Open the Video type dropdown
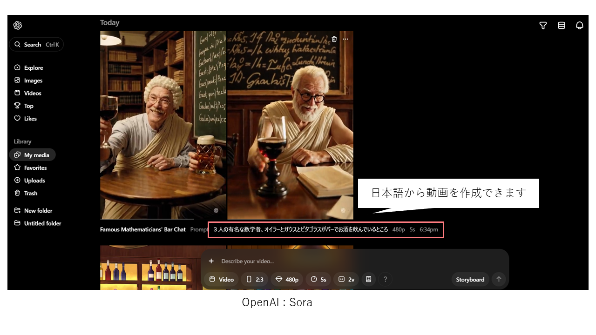Screen dimensions: 596x335 coord(221,279)
